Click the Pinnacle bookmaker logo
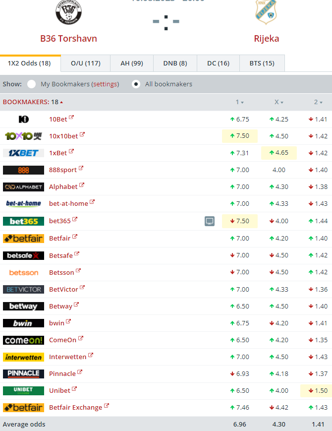Image resolution: width=332 pixels, height=431 pixels. coord(23,374)
